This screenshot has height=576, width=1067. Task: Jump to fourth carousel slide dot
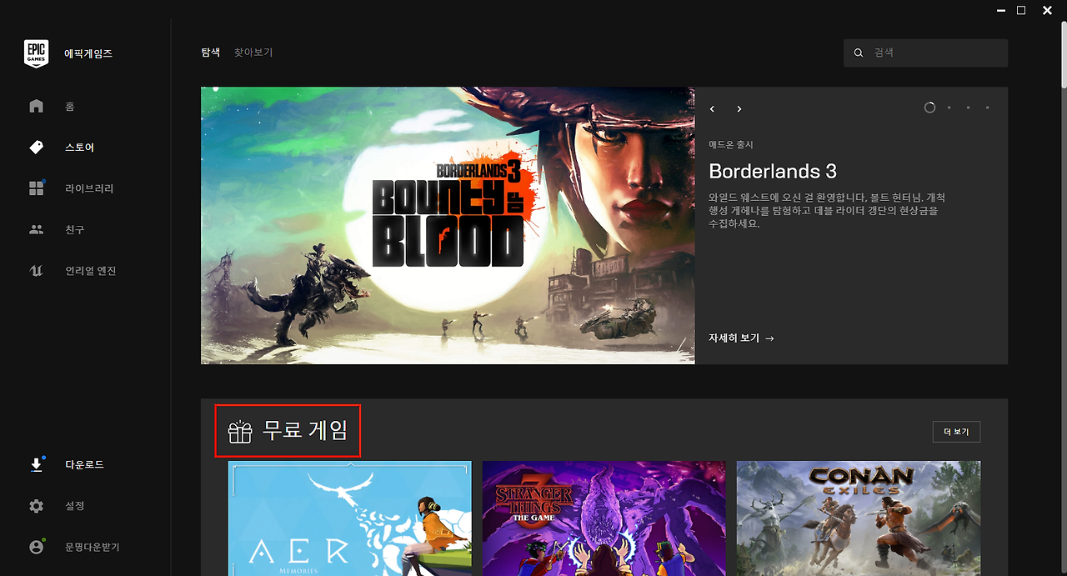tap(987, 108)
